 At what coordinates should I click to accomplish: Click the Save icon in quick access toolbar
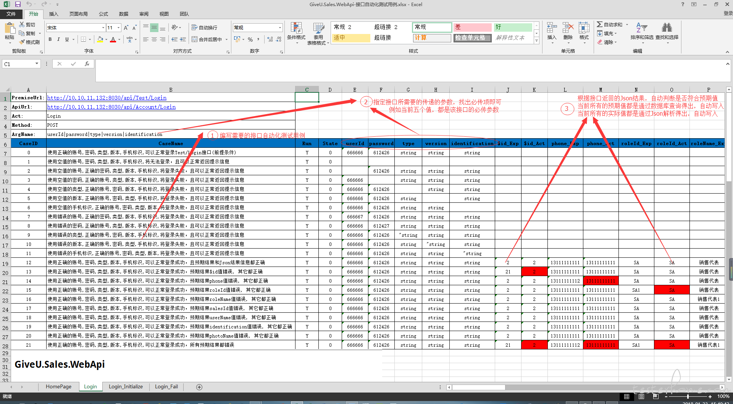(x=18, y=4)
